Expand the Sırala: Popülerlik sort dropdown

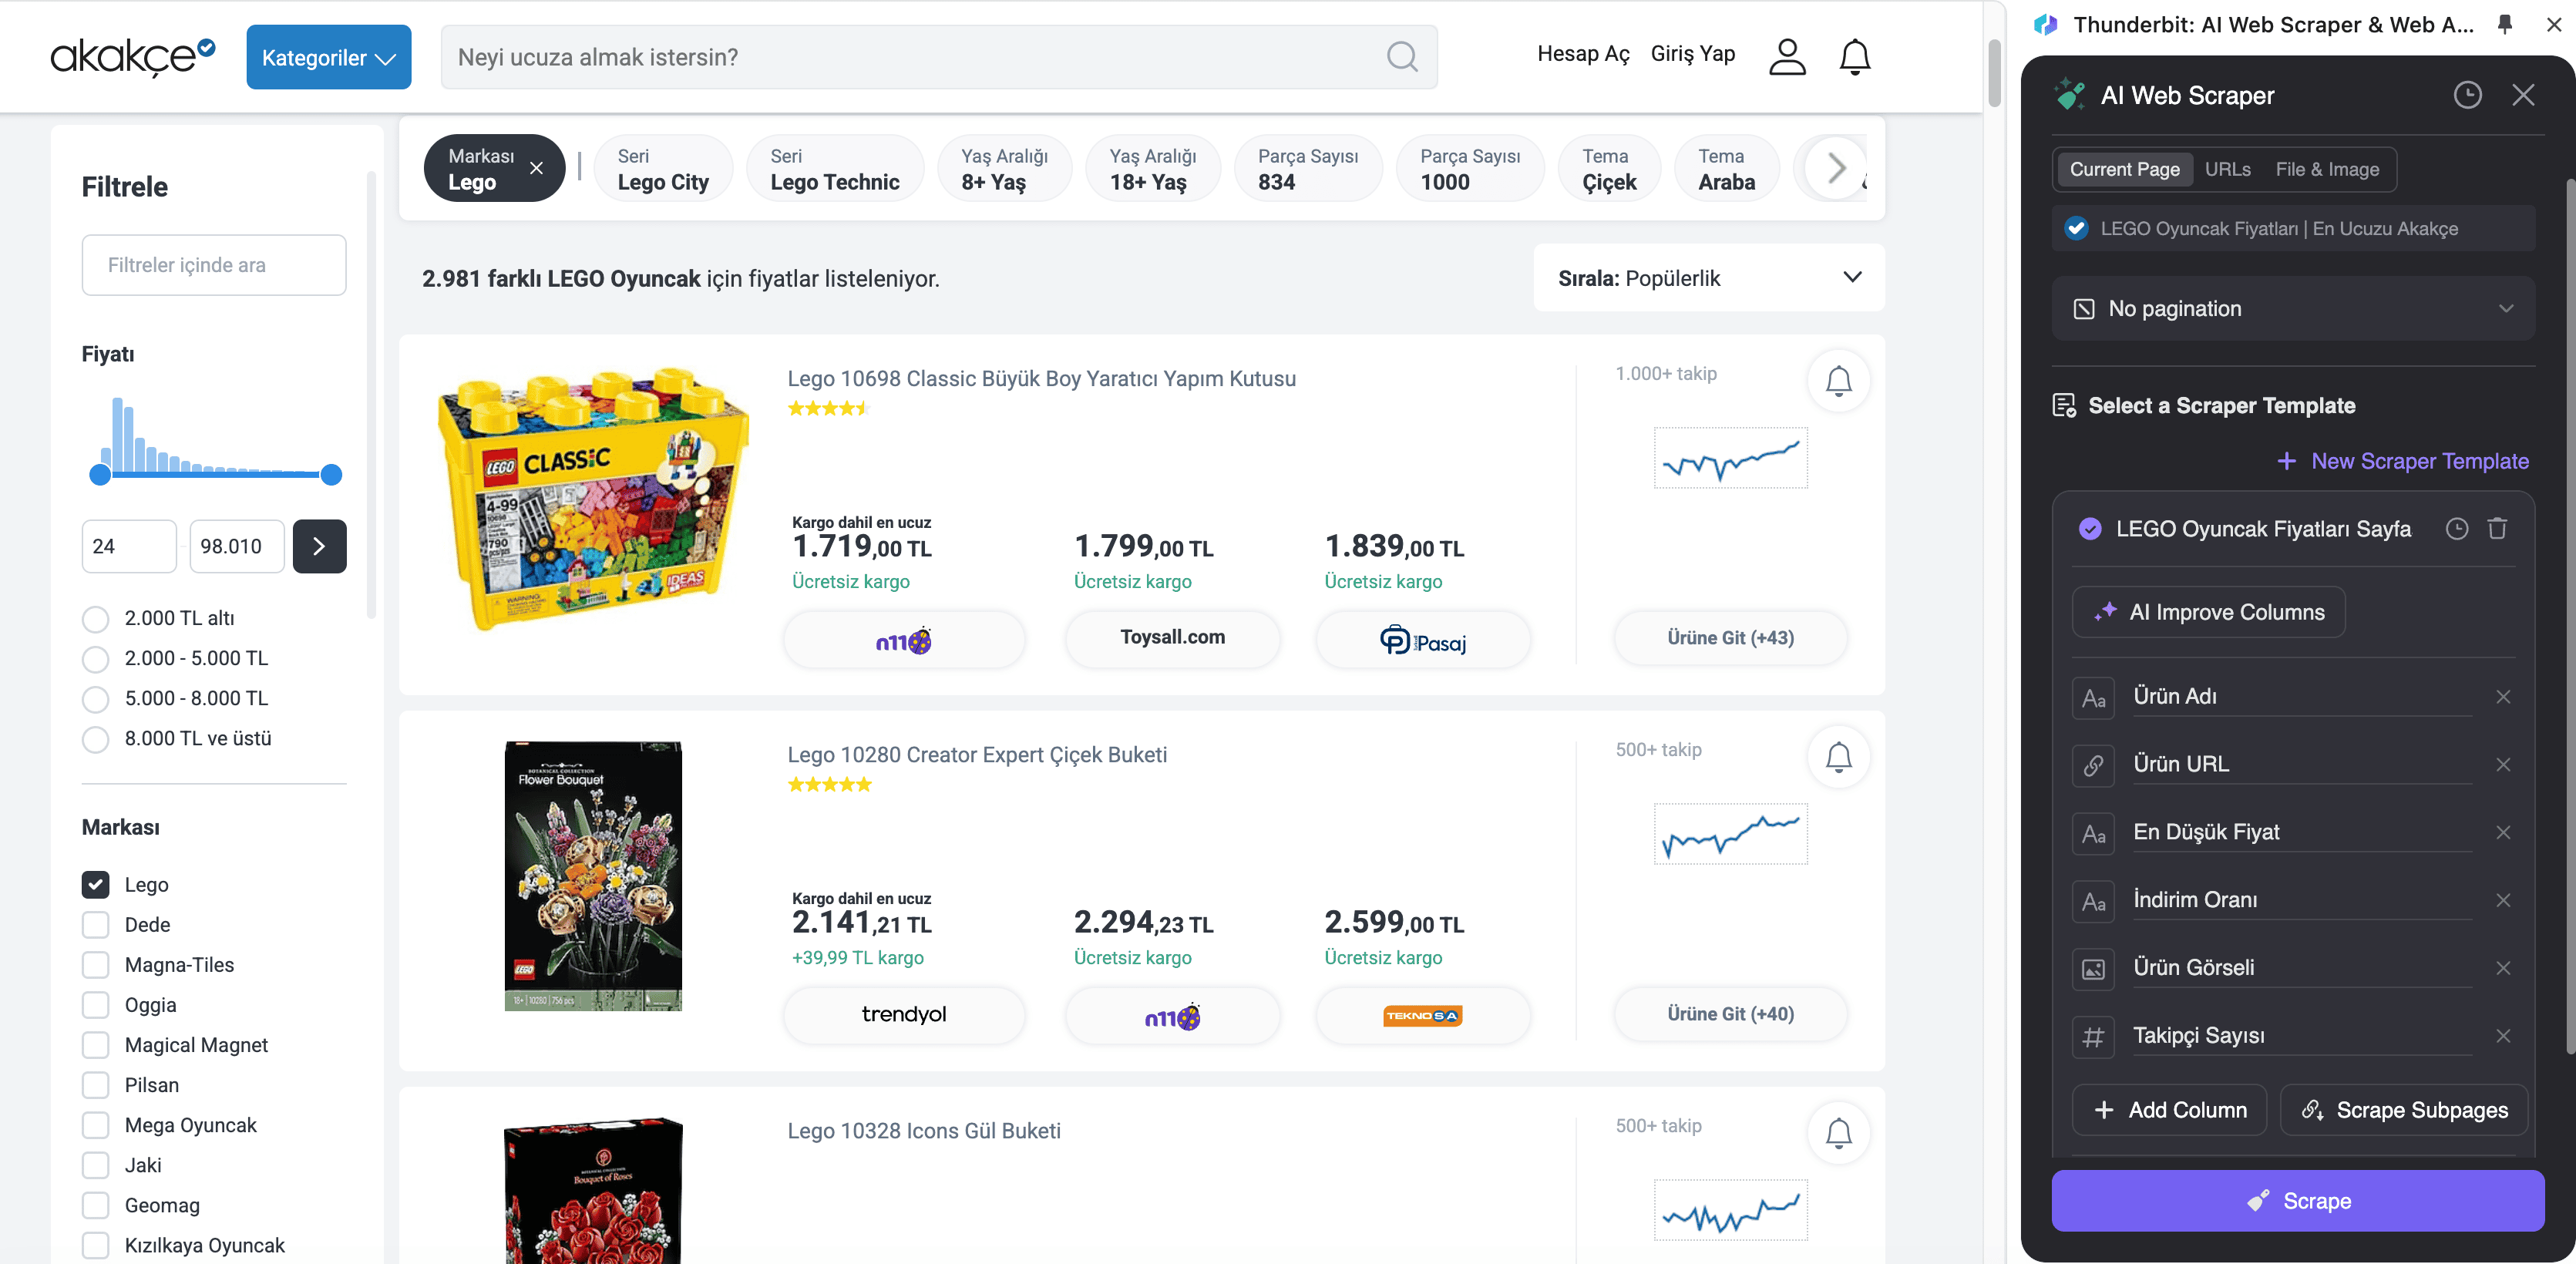[x=1708, y=278]
